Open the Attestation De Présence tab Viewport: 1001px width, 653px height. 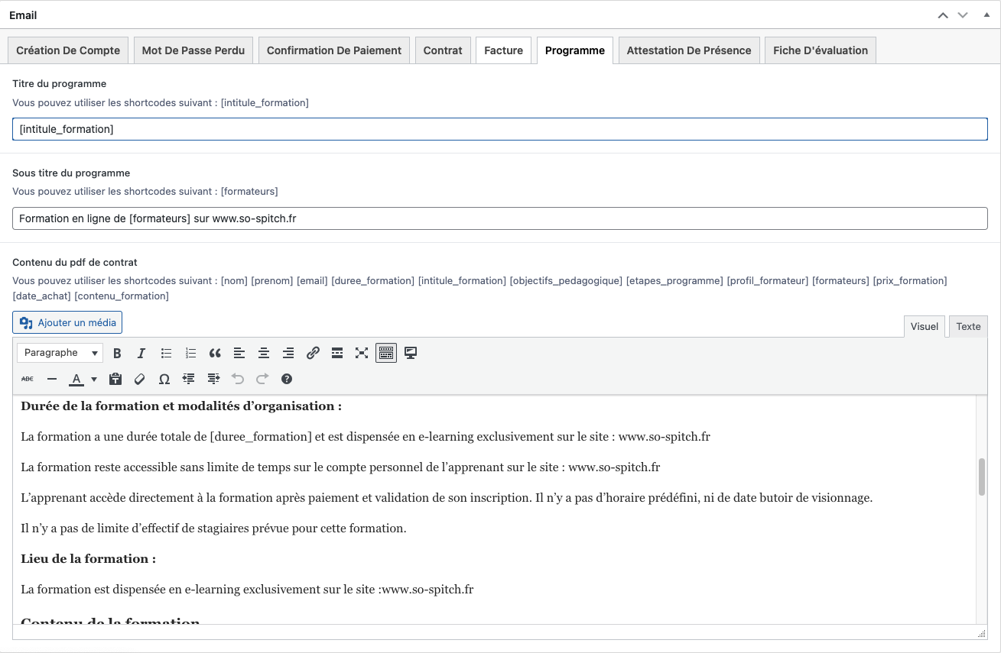[x=688, y=50]
